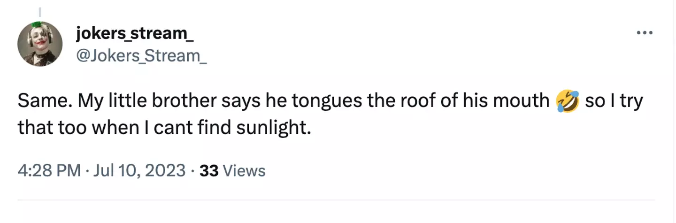Click the @Jokers_Stream_ handle
The width and height of the screenshot is (676, 223).
[x=140, y=56]
